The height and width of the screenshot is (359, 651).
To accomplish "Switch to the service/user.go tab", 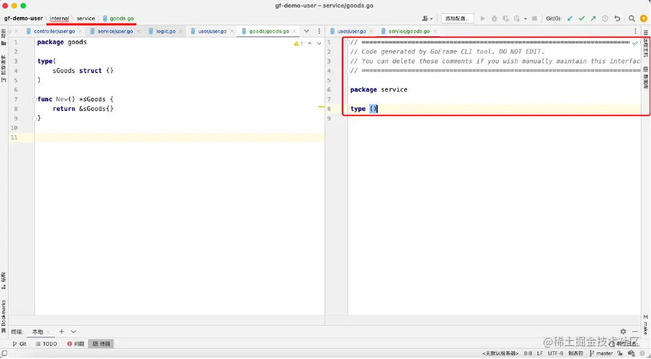I will coord(111,31).
